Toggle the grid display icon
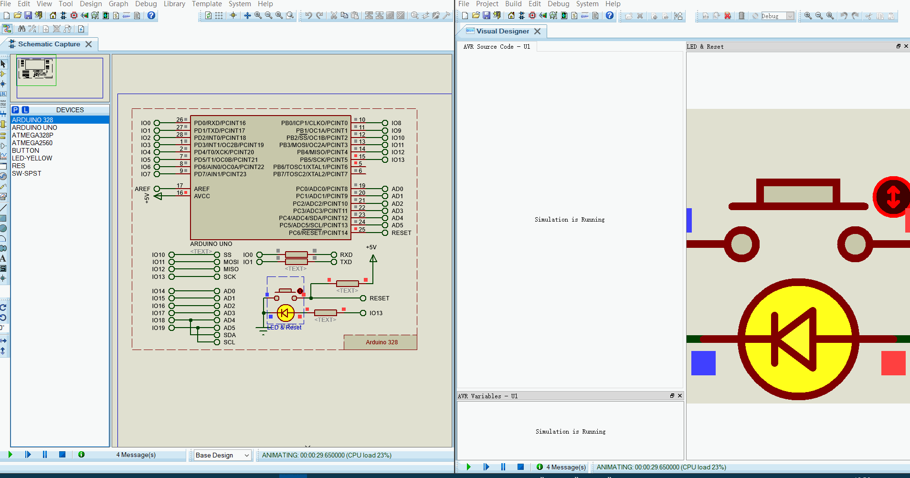The height and width of the screenshot is (478, 910). 219,16
